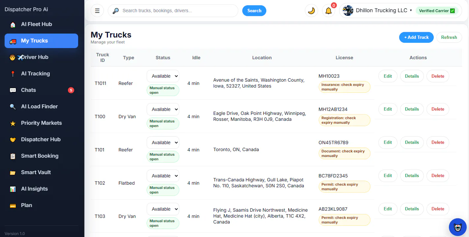Expand Dhillon Trucking LLC account dropdown
Image resolution: width=469 pixels, height=237 pixels.
point(384,11)
